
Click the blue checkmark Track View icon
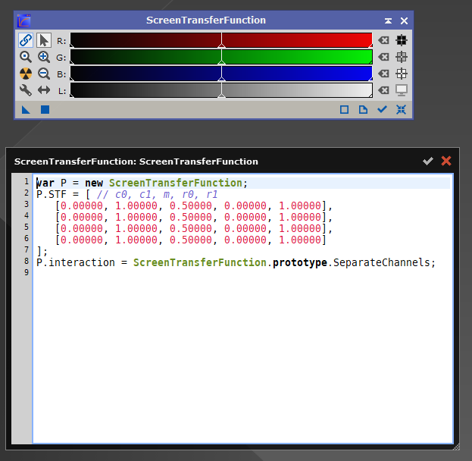pyautogui.click(x=382, y=109)
